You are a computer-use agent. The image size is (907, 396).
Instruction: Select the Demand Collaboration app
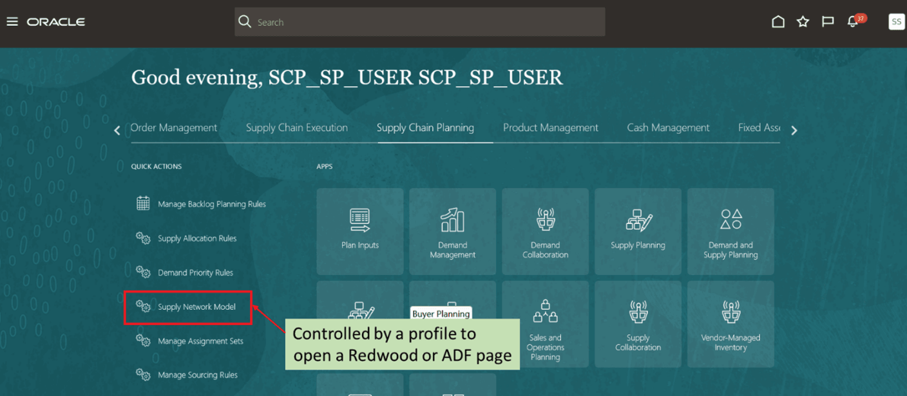coord(545,231)
